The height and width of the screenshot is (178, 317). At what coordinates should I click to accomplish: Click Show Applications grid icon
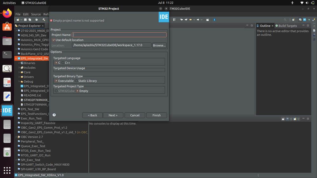(x=7, y=170)
